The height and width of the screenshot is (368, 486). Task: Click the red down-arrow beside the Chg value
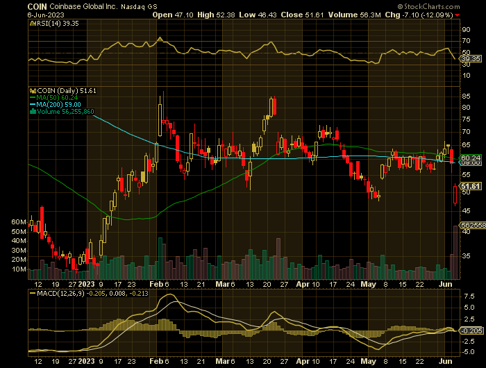click(x=458, y=15)
